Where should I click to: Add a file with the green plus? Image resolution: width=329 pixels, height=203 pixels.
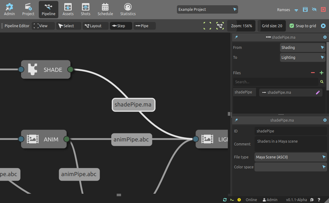coord(322,73)
